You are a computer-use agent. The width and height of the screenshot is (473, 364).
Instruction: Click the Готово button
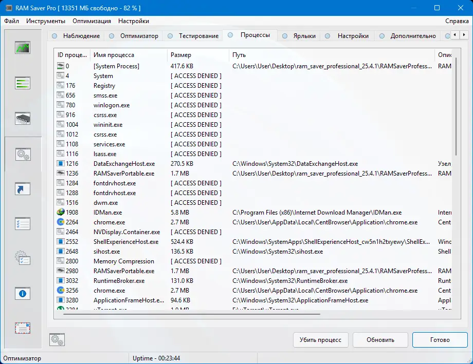click(440, 340)
